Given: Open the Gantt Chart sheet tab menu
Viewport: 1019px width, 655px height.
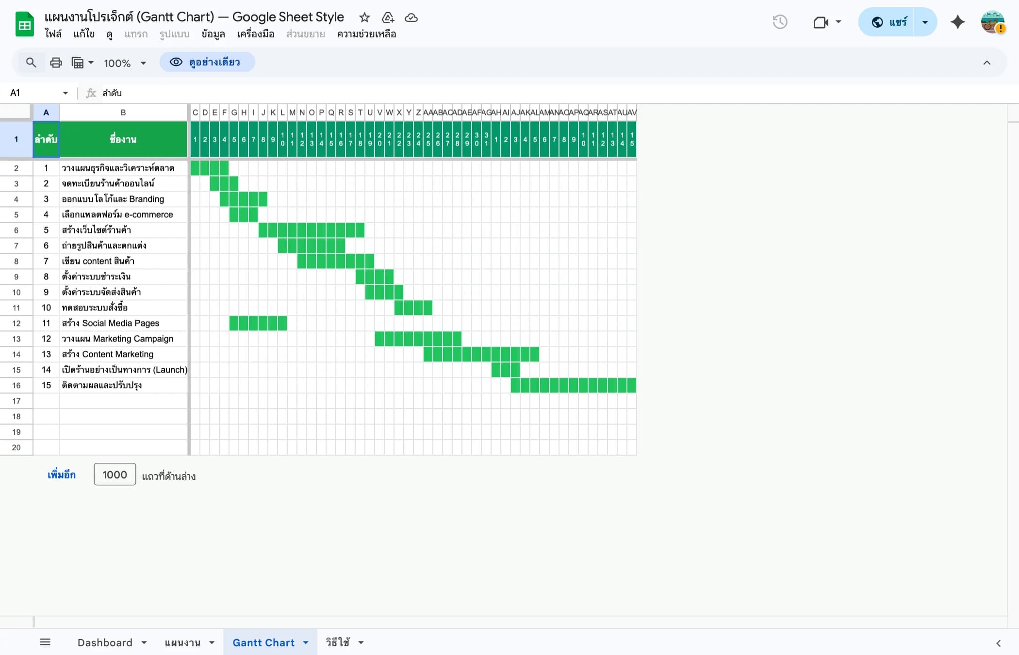Looking at the screenshot, I should (x=305, y=642).
